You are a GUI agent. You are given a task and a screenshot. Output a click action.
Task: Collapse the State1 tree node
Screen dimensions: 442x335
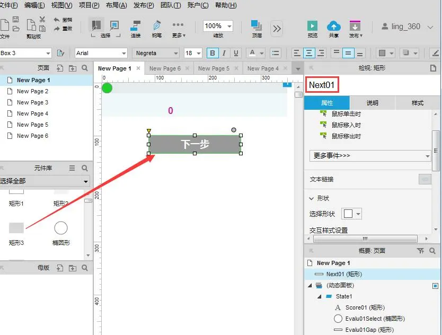[x=320, y=296]
